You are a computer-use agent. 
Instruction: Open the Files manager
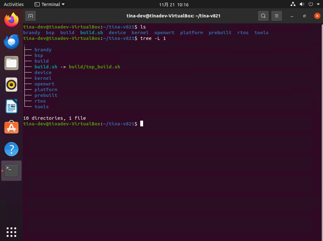(11, 63)
